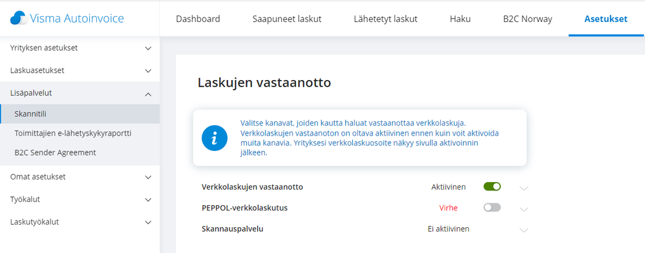Screen dimensions: 645x253
Task: Click the blue info circle icon
Action: 215,138
